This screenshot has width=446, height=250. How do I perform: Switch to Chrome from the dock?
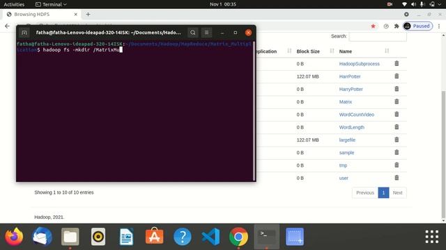coord(238,237)
